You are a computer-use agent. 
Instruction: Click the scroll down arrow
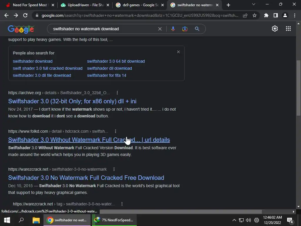298,207
